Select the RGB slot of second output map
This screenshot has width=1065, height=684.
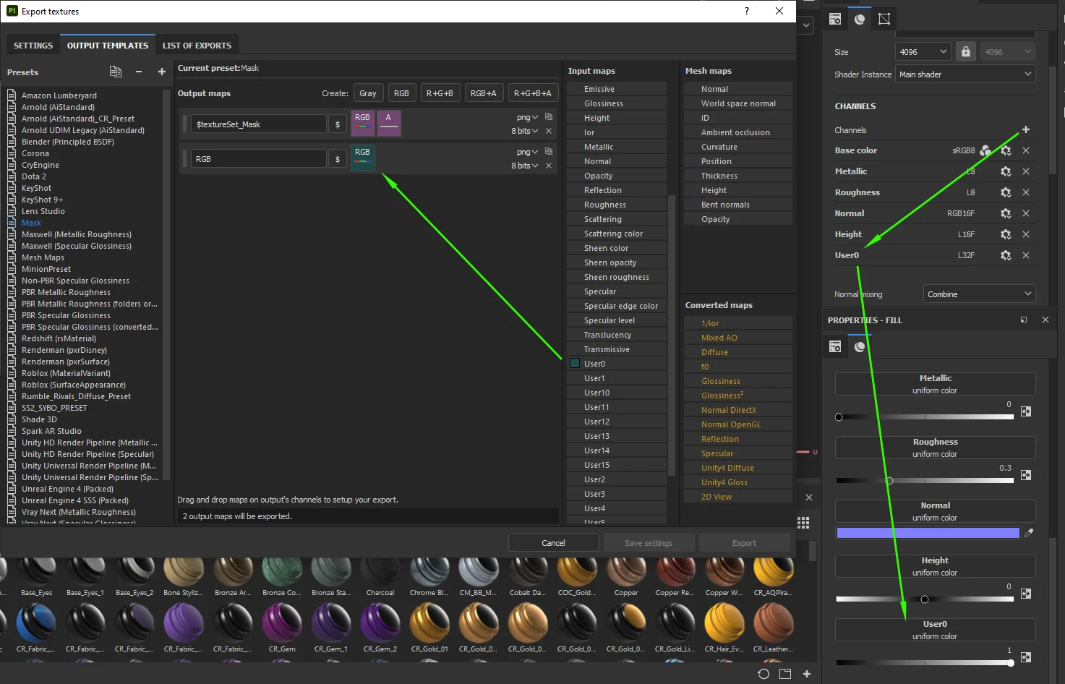coord(363,158)
